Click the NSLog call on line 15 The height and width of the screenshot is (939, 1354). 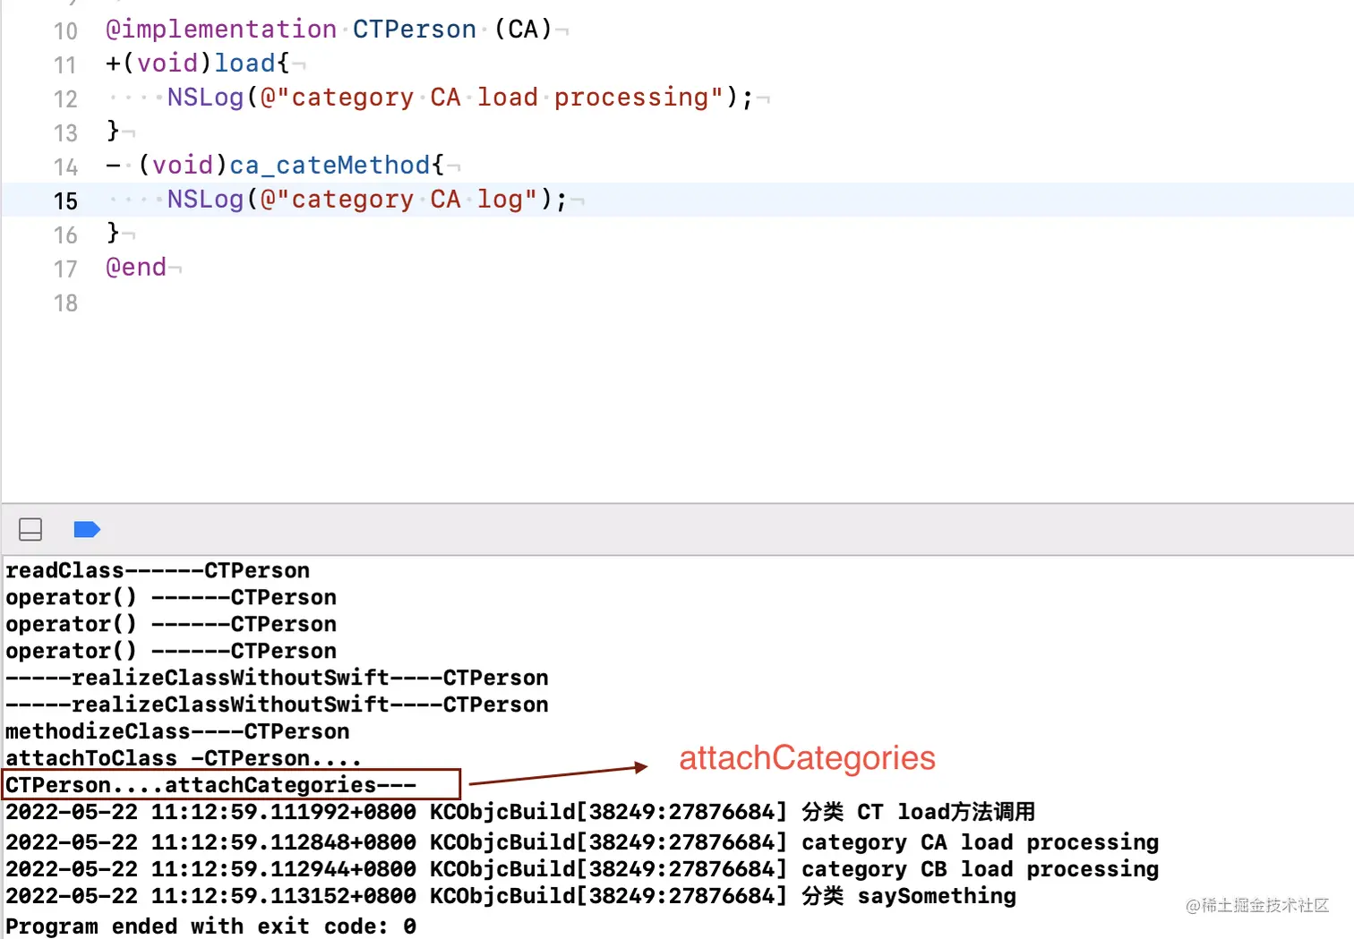point(205,200)
